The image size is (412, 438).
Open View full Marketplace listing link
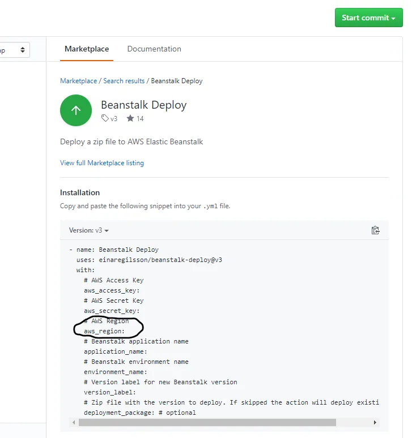102,163
